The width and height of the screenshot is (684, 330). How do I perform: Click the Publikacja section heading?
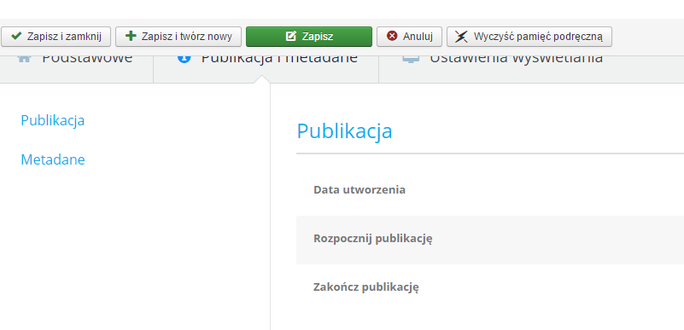click(345, 131)
